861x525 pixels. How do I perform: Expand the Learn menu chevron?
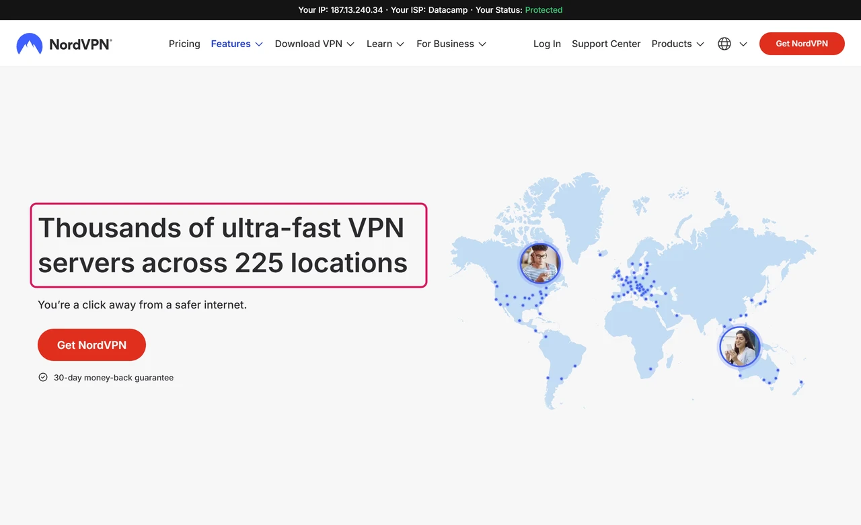point(400,44)
